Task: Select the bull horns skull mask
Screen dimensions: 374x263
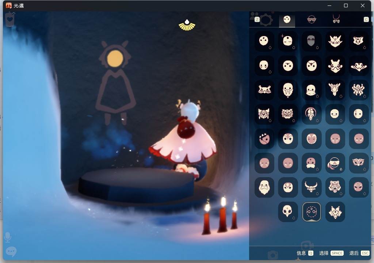Action: [x=311, y=187]
